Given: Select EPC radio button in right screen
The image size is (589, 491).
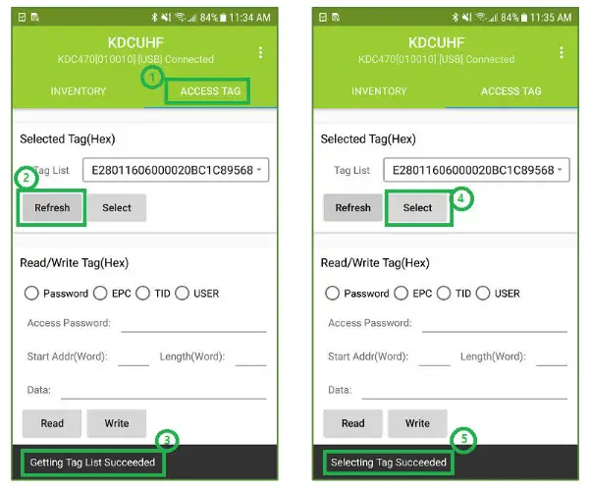Looking at the screenshot, I should point(402,293).
